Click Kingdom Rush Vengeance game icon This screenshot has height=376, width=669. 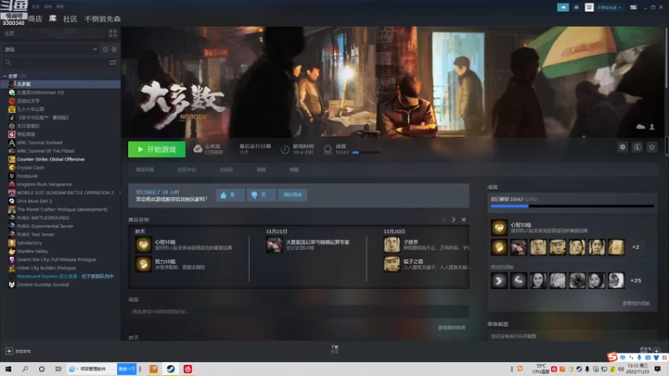click(12, 184)
